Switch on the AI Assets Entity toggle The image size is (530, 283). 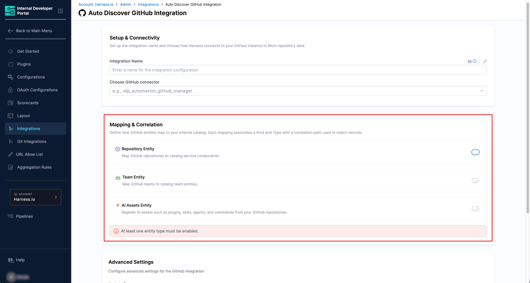475,209
